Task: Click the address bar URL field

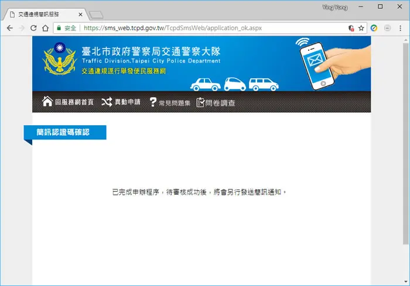Action: [x=173, y=28]
